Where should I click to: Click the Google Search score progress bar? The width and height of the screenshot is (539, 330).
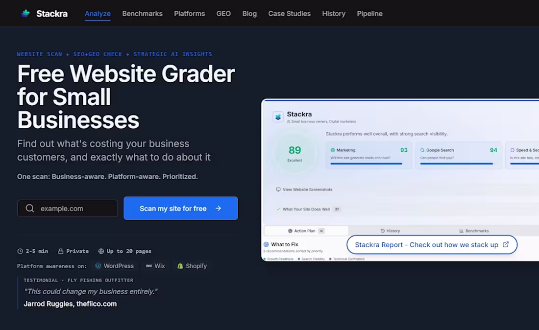click(x=457, y=164)
